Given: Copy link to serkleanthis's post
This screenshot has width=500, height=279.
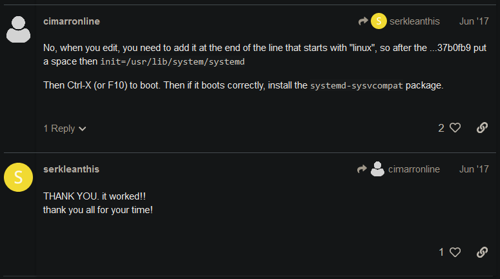Looking at the screenshot, I should point(482,252).
